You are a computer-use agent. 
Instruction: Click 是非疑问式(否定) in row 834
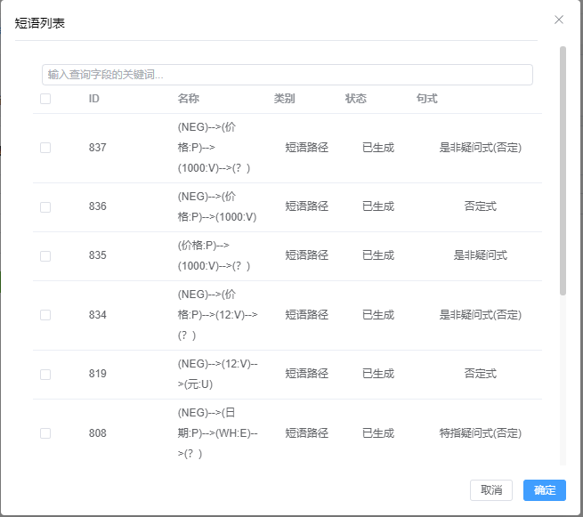tap(481, 315)
